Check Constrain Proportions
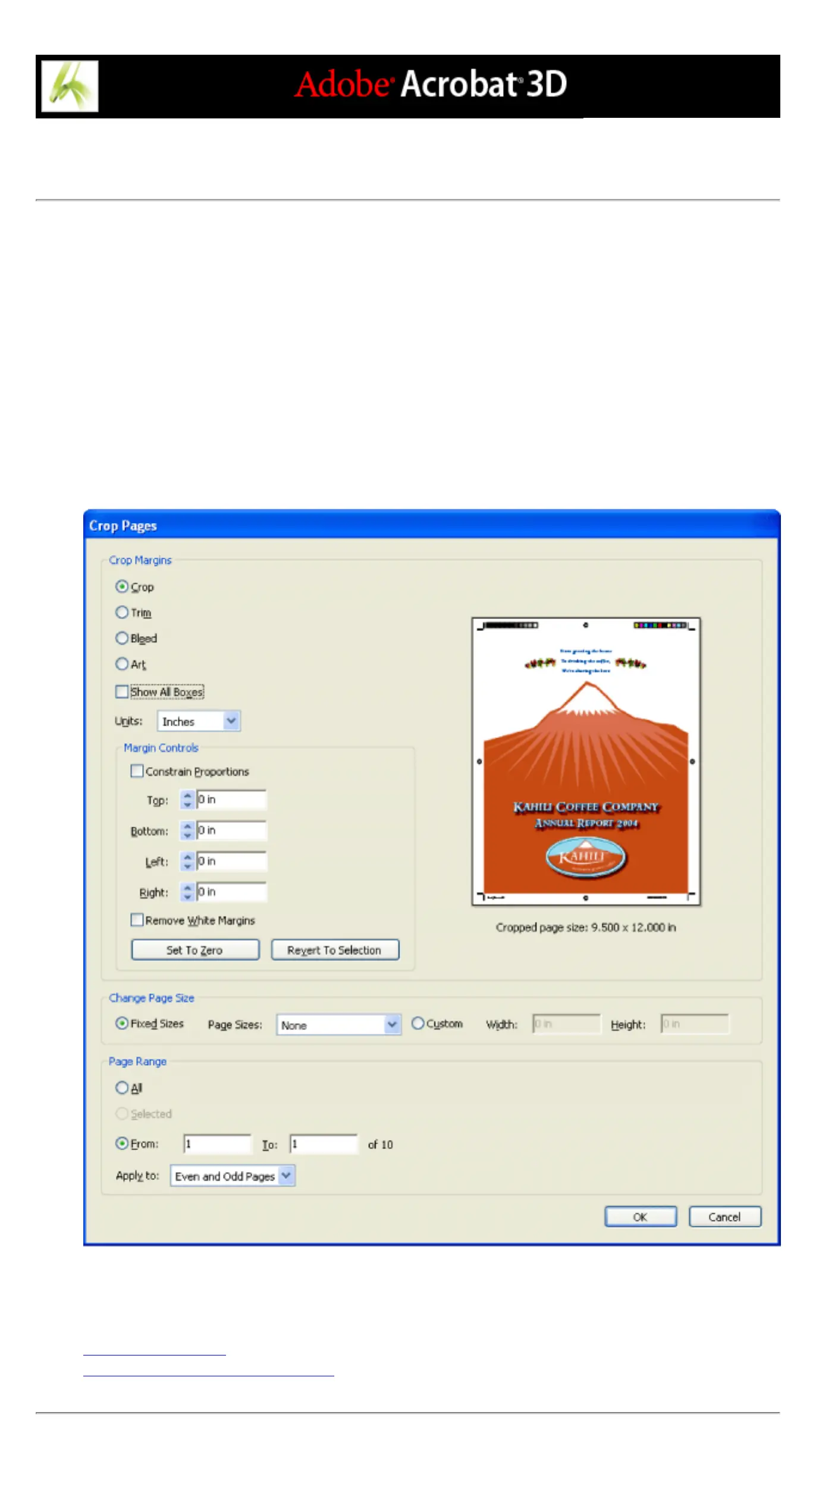The height and width of the screenshot is (1490, 816). click(x=137, y=771)
